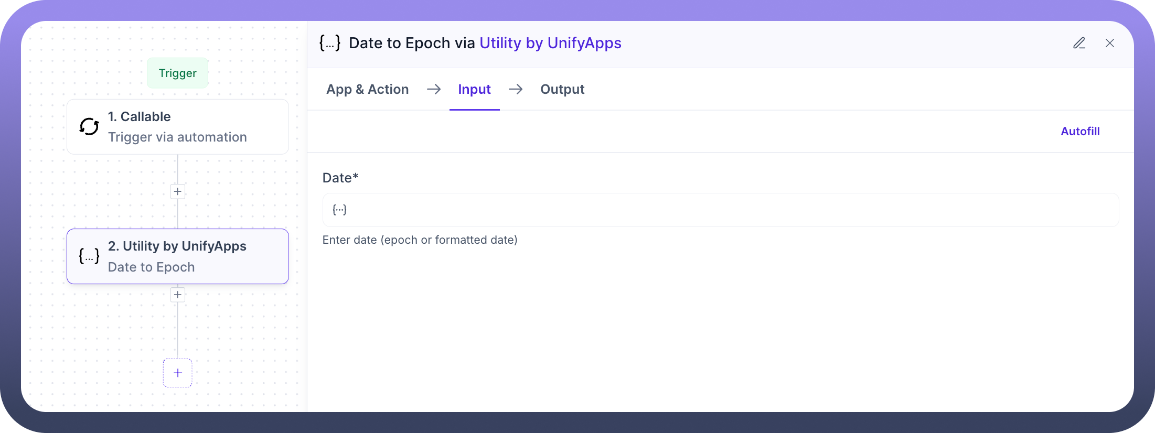Open the App & Action tab
The image size is (1155, 433).
point(367,89)
